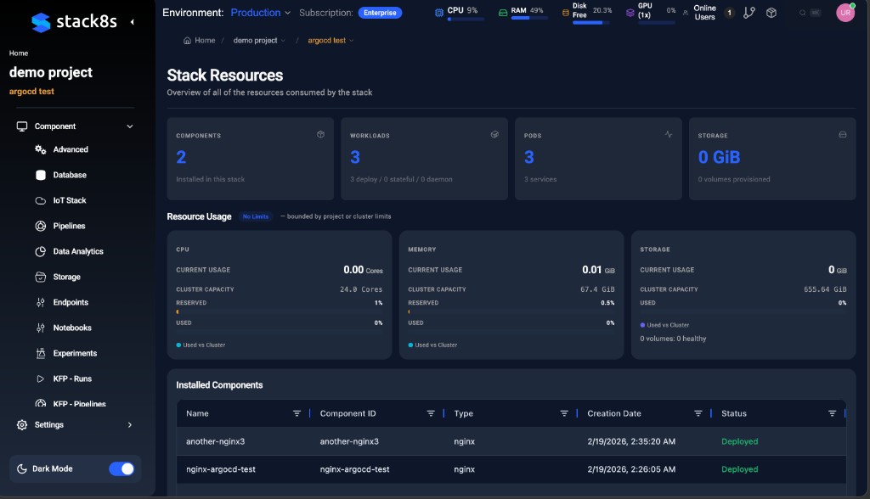Viewport: 870px width, 499px height.
Task: Open Experiments in the sidebar
Action: coord(75,353)
